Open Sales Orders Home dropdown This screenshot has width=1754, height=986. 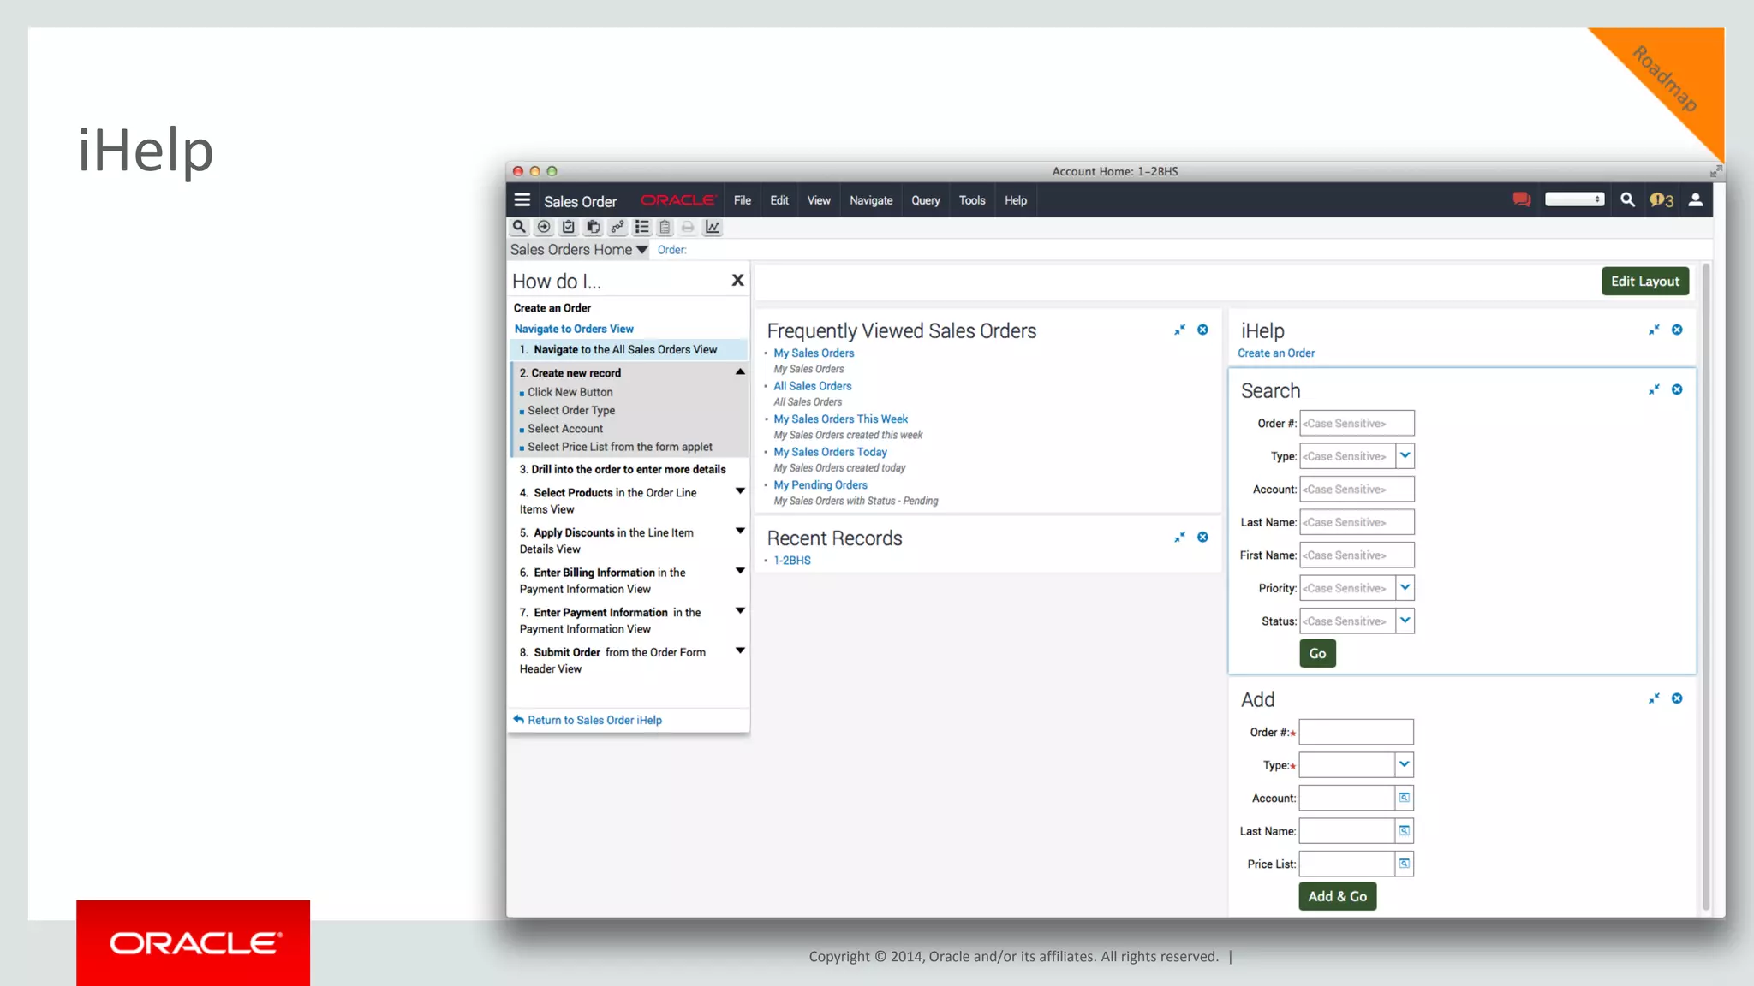point(641,250)
